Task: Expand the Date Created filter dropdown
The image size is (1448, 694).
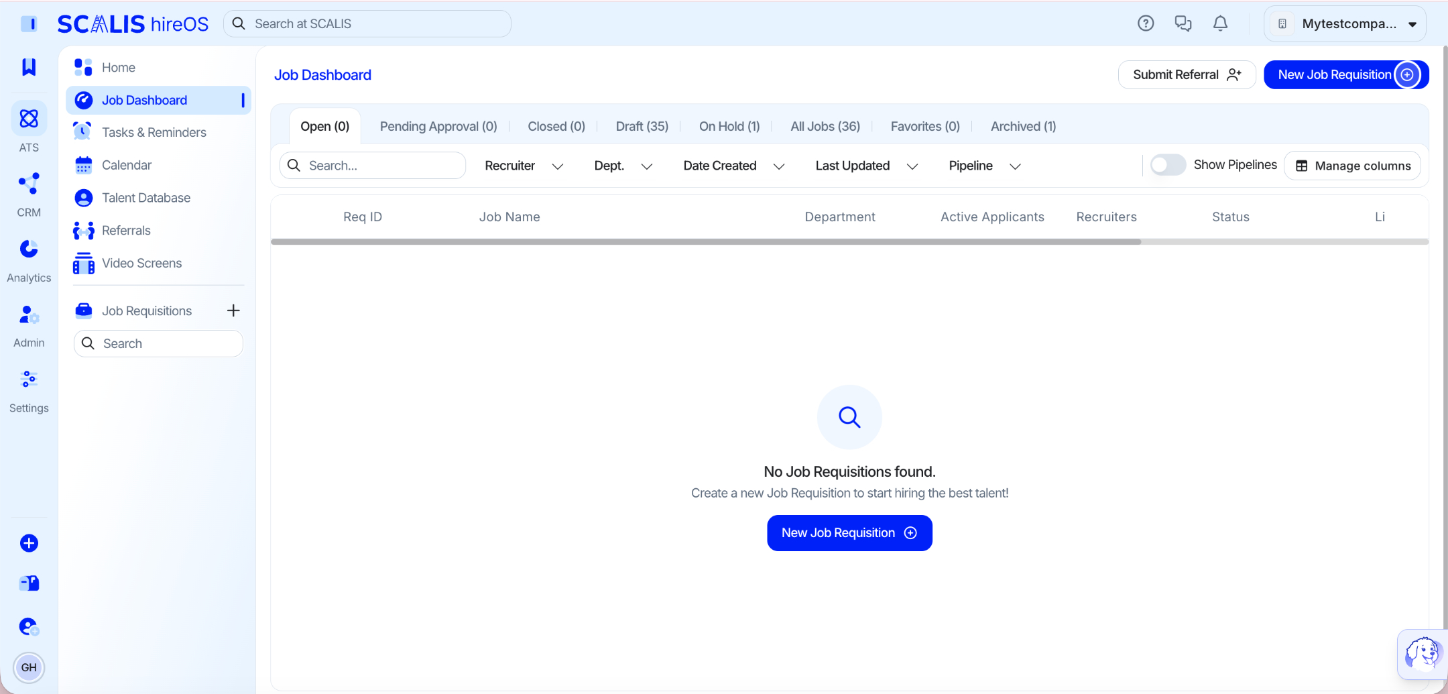Action: point(734,166)
